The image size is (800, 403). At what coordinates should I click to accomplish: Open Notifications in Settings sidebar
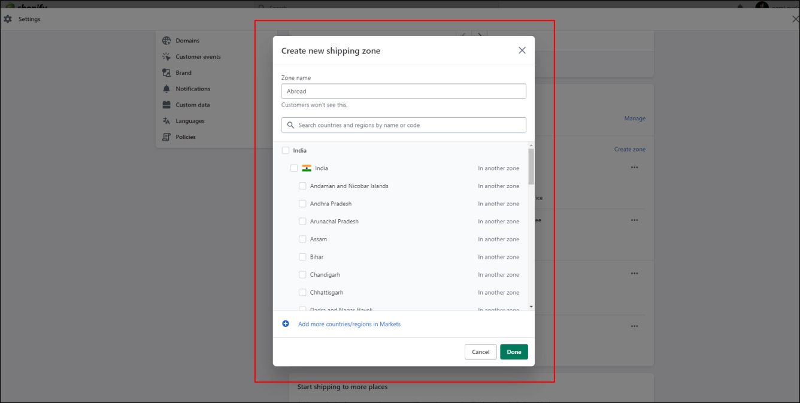[x=193, y=89]
